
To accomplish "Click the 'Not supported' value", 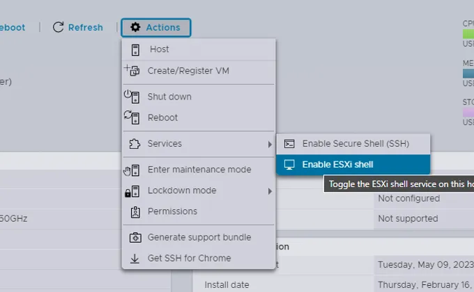I will 408,219.
